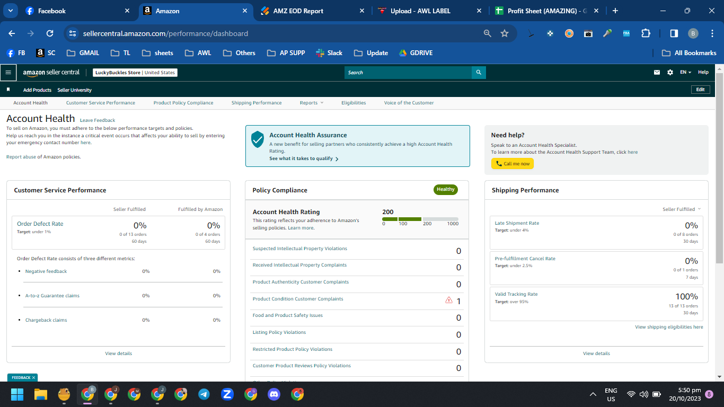Click the page vertical scrollbar
The height and width of the screenshot is (407, 724).
(719, 168)
